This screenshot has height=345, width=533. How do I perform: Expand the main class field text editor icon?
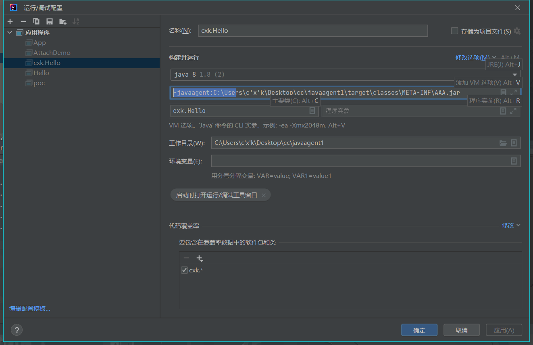[x=312, y=111]
